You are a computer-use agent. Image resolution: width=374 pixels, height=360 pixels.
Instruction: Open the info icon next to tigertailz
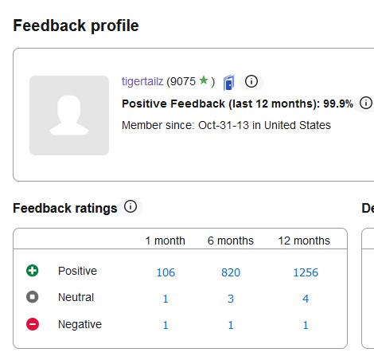click(251, 81)
